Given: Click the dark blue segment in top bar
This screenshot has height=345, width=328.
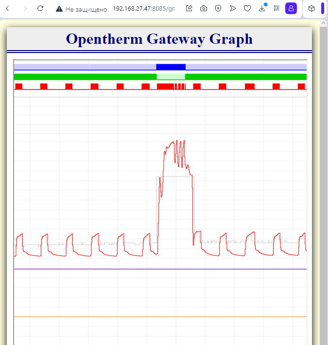Looking at the screenshot, I should coord(171,67).
